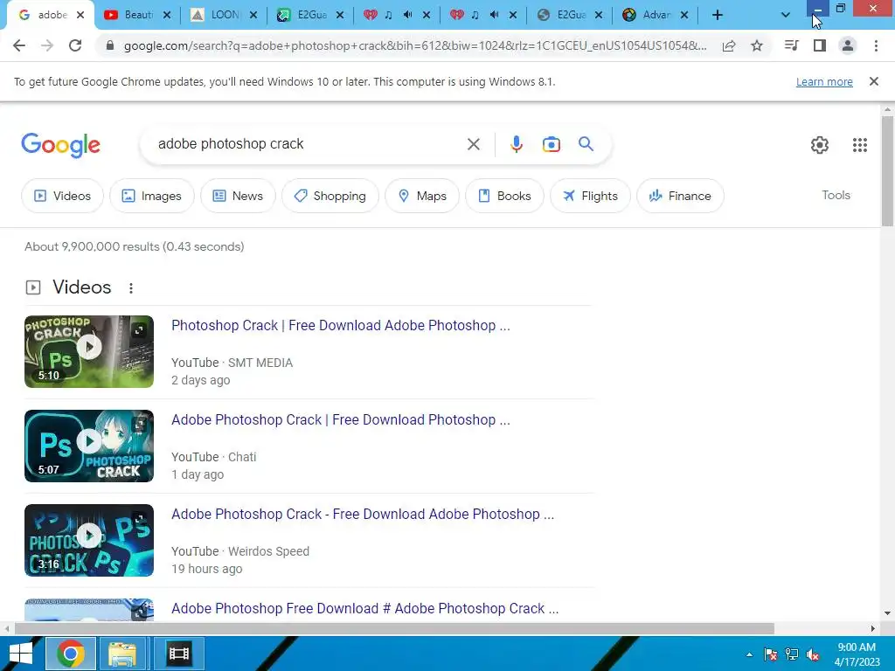The width and height of the screenshot is (895, 671).
Task: Open Videos section three-dot menu
Action: 131,288
